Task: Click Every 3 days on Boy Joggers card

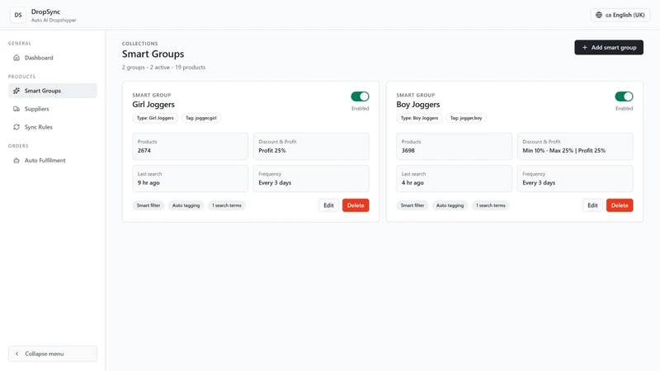Action: click(x=539, y=182)
